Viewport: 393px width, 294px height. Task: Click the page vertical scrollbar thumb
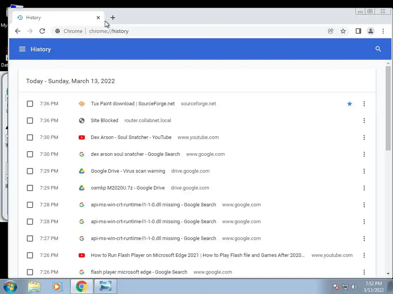(x=388, y=108)
